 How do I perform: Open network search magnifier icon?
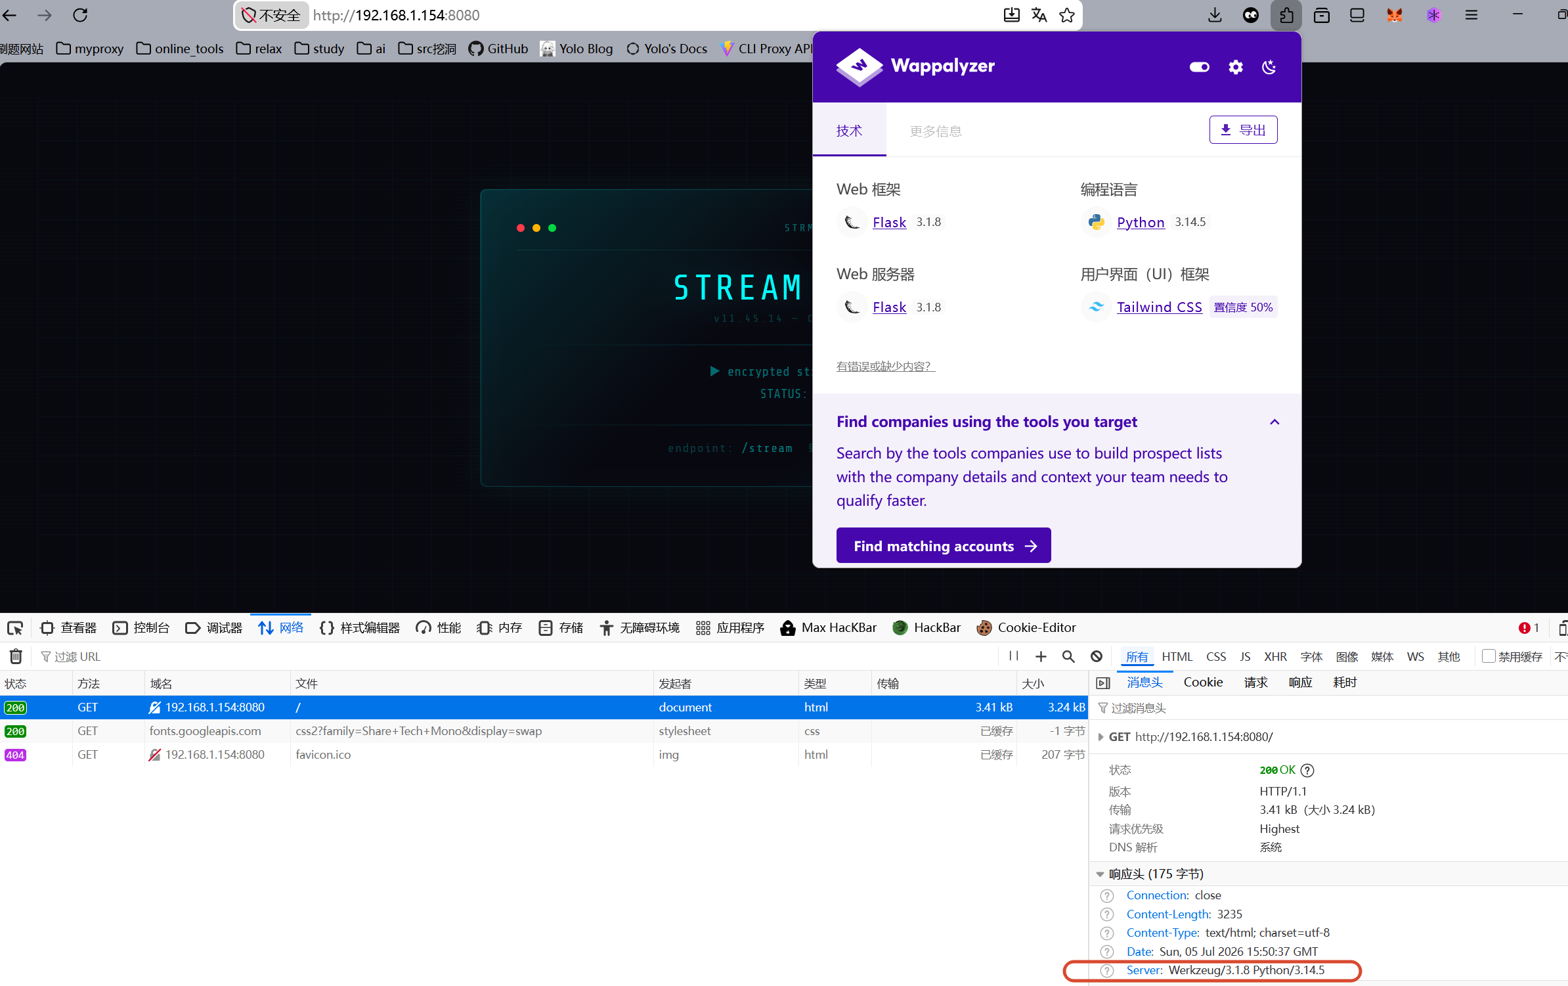(1068, 656)
